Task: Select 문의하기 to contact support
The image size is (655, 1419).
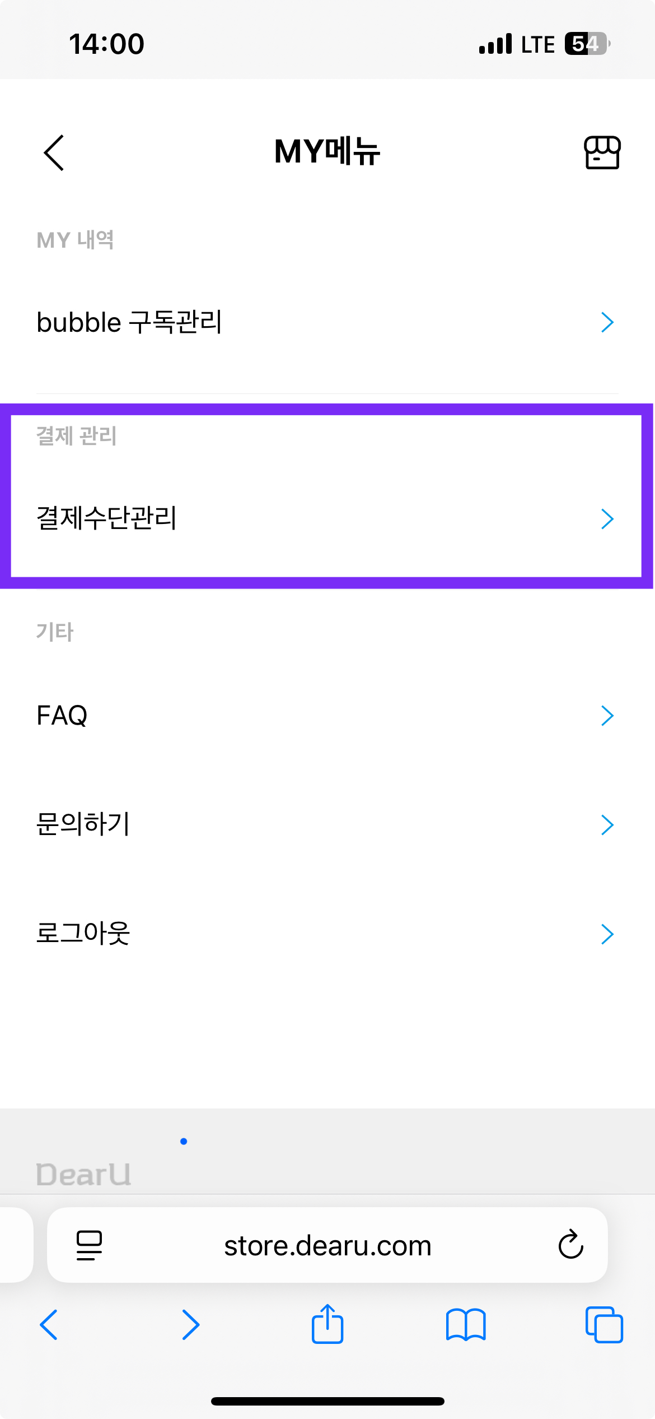Action: [x=327, y=825]
